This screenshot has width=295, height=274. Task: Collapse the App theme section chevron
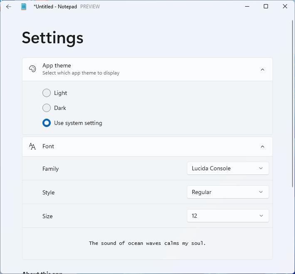(262, 70)
